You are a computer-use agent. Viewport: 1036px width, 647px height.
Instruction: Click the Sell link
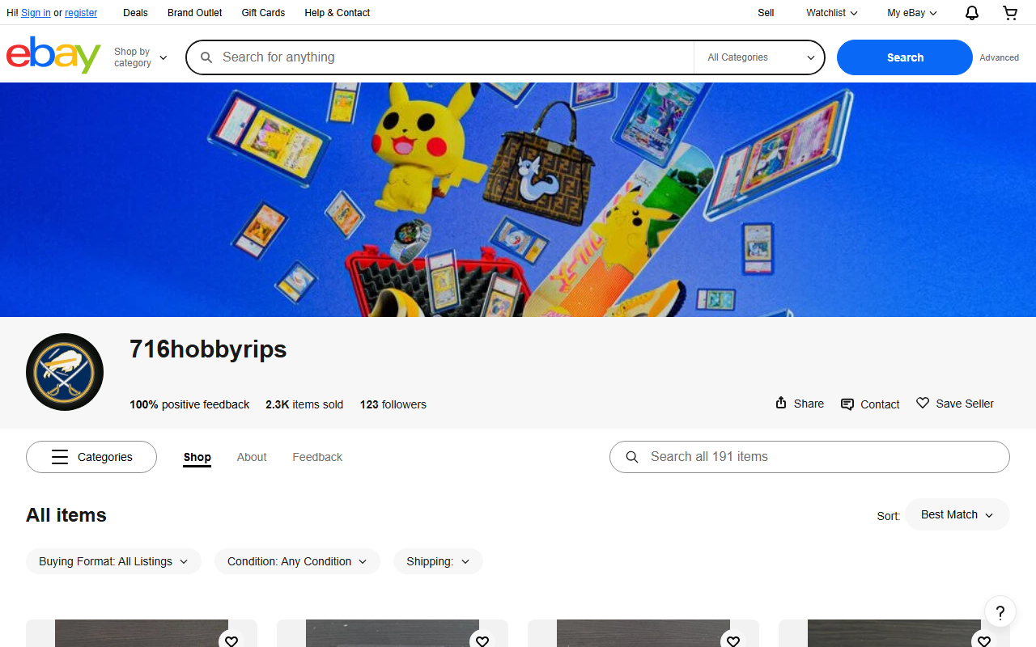point(766,13)
